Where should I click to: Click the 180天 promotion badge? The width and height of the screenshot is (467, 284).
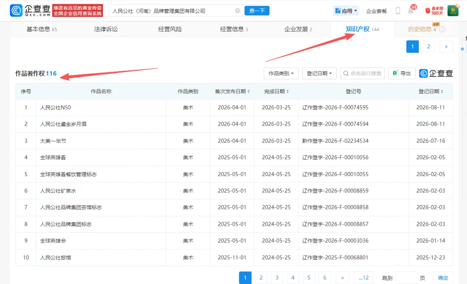(x=434, y=11)
